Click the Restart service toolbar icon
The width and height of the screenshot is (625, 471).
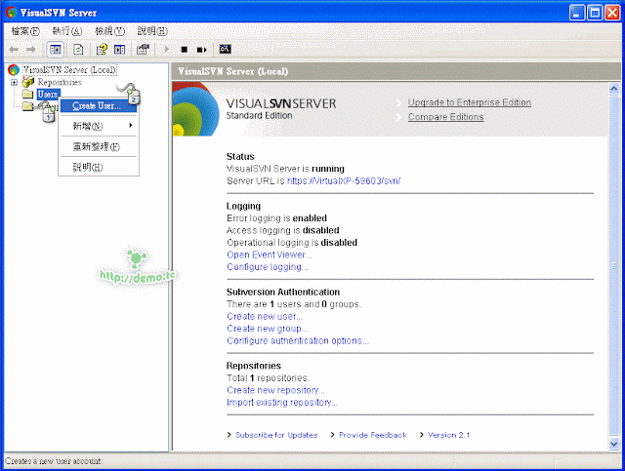[x=202, y=50]
